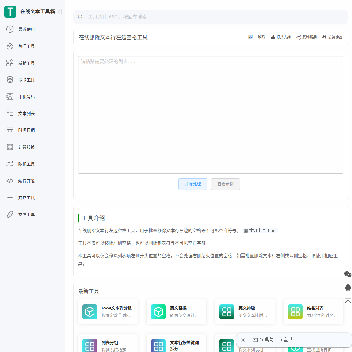
Task: Show the 二维码 QR code
Action: click(256, 37)
